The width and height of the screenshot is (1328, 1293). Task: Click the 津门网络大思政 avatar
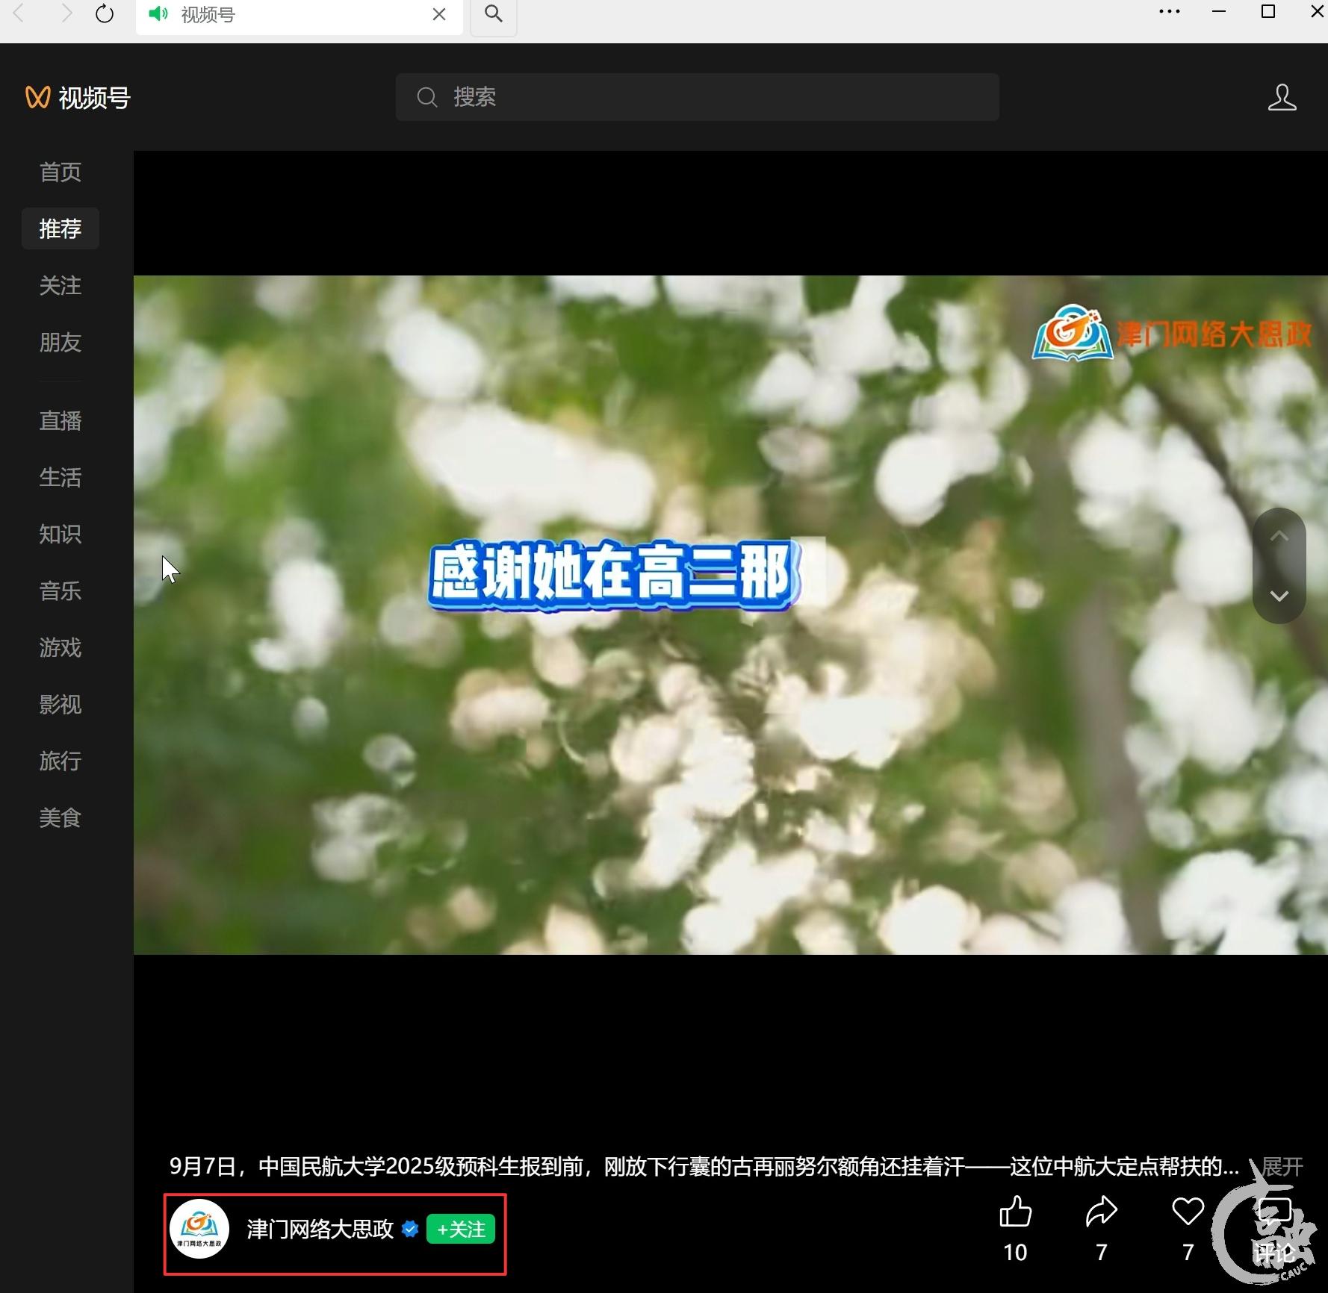[x=199, y=1230]
